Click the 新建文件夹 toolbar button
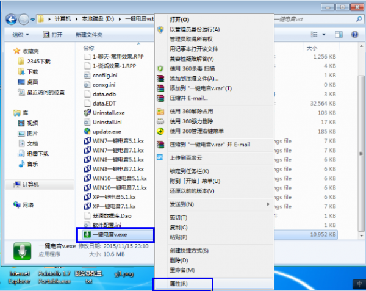This screenshot has width=366, height=291. 89,35
